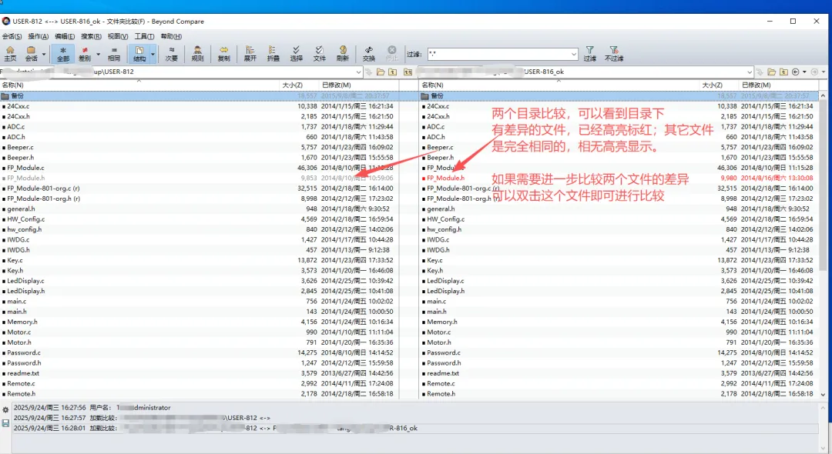Click the forward arrow on right path bar
Viewport: 832px width, 454px height.
[x=814, y=72]
